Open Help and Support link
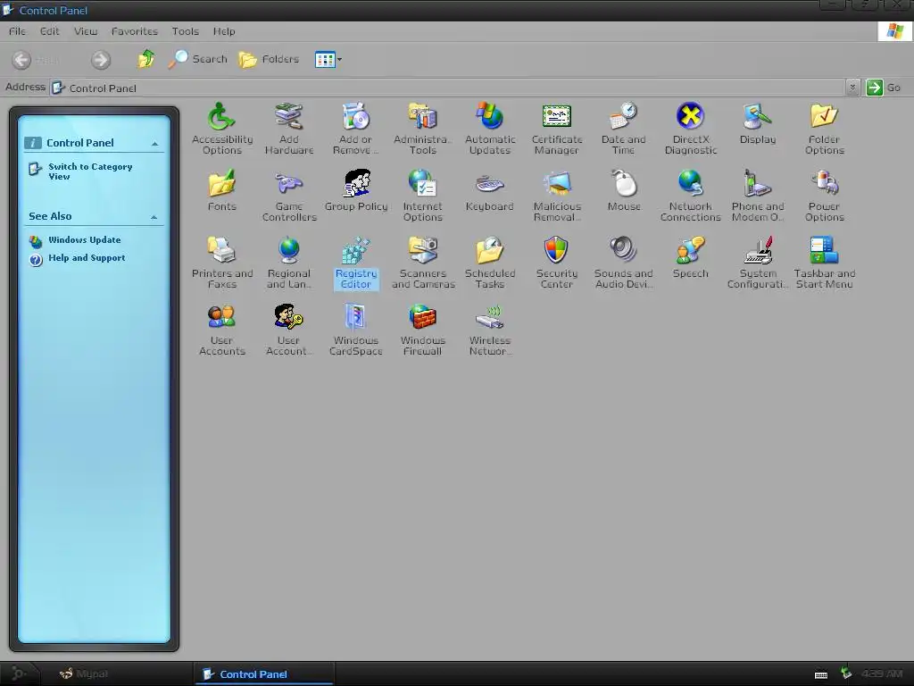This screenshot has height=686, width=914. [87, 258]
